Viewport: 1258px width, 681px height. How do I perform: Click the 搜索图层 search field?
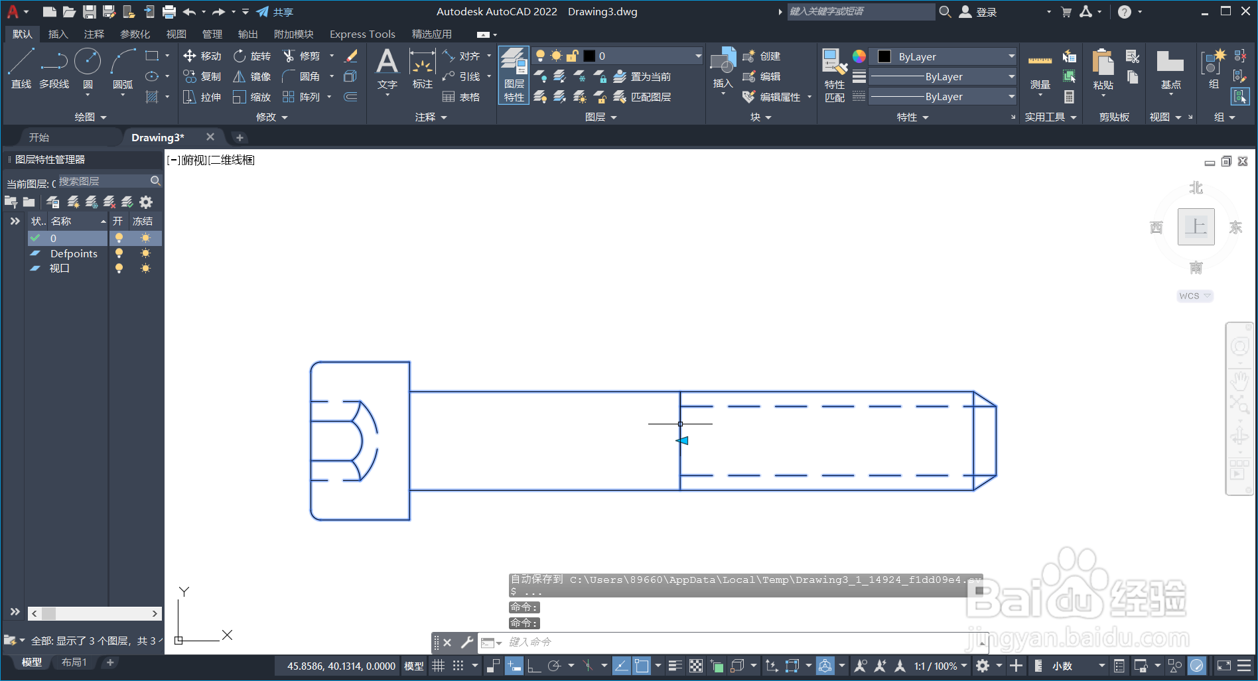click(109, 181)
